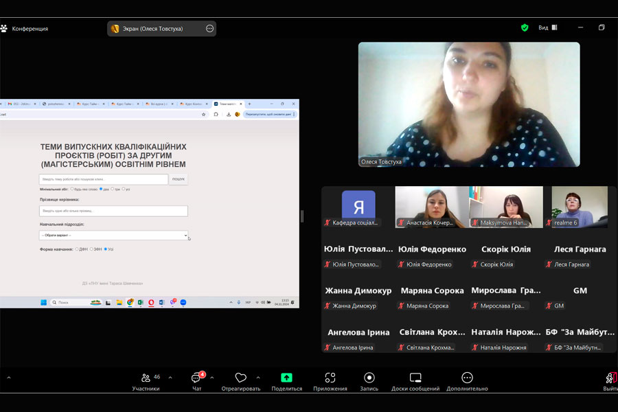Open a new tab with plus button

249,104
